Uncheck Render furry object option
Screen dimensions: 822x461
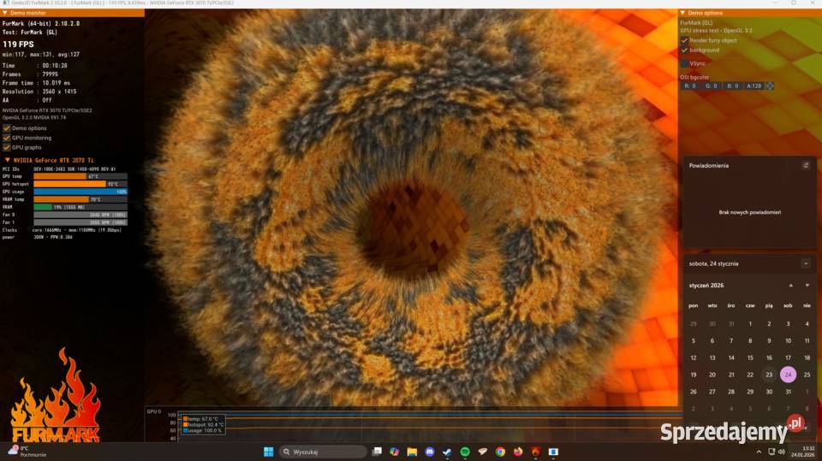coord(684,40)
